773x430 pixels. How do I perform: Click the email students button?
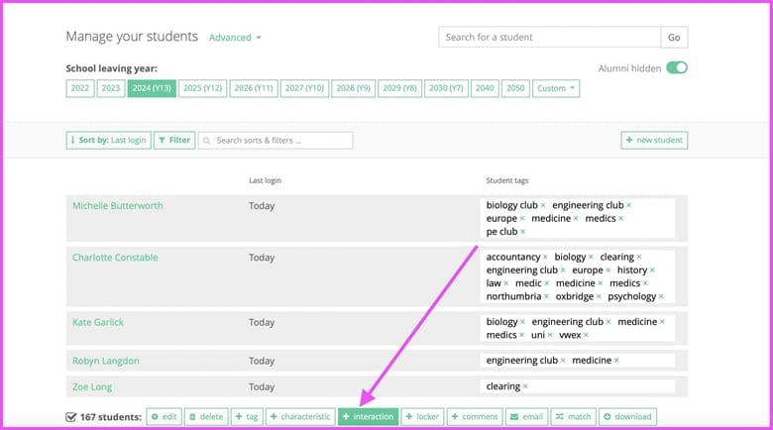(x=526, y=417)
